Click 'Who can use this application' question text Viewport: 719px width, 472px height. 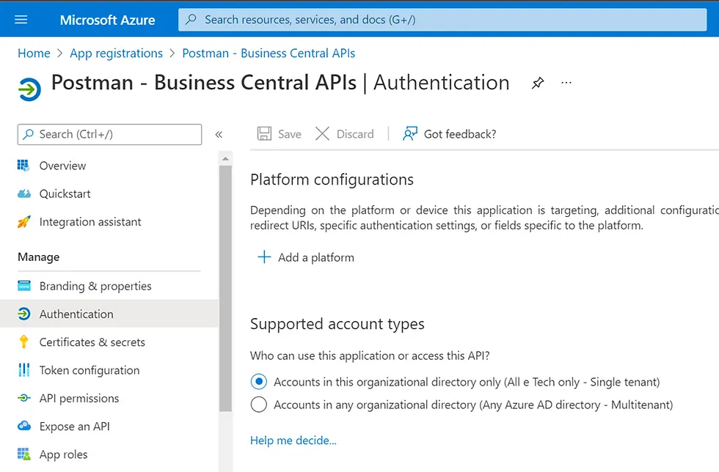tap(370, 355)
